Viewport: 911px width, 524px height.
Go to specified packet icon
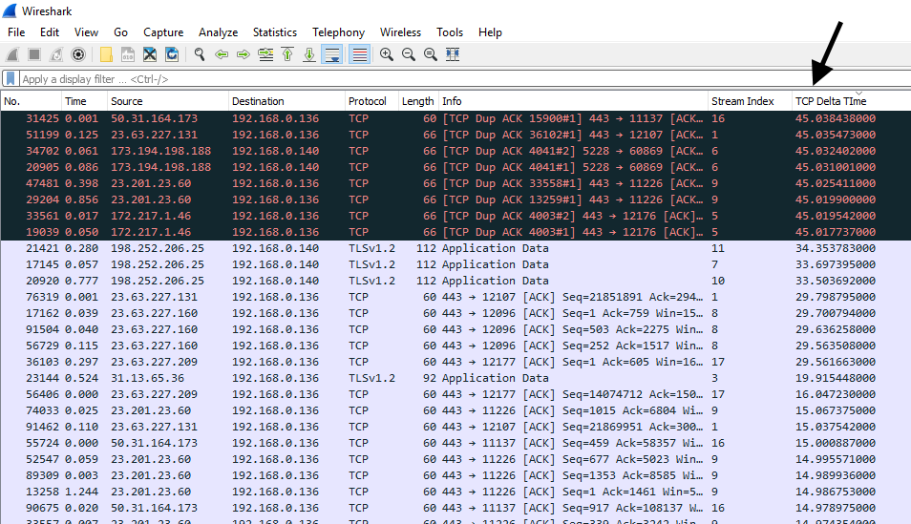265,54
